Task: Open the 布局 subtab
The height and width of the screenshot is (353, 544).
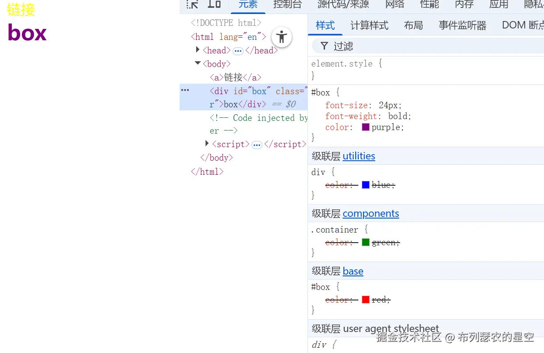Action: pos(413,25)
